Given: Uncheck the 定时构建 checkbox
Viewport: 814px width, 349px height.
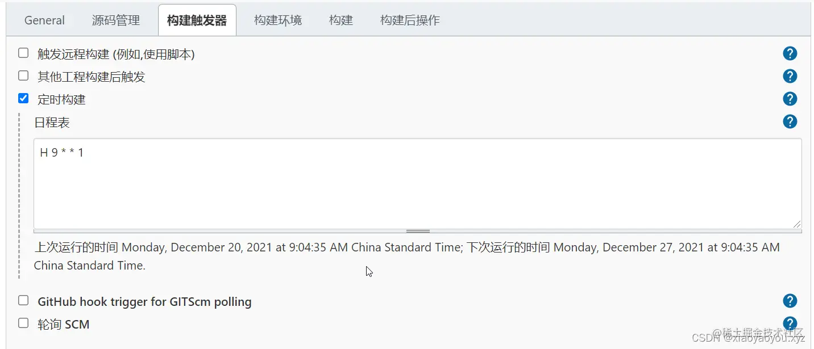Looking at the screenshot, I should tap(23, 98).
